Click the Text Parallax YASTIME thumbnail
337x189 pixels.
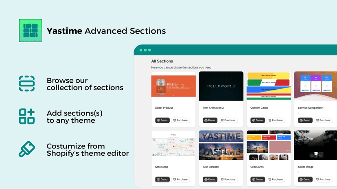click(221, 145)
